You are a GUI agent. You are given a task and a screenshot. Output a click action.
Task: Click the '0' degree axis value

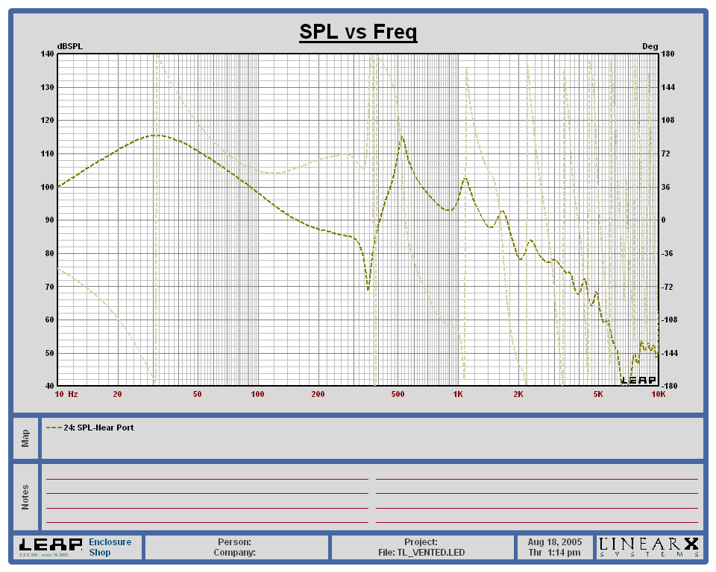click(x=664, y=220)
